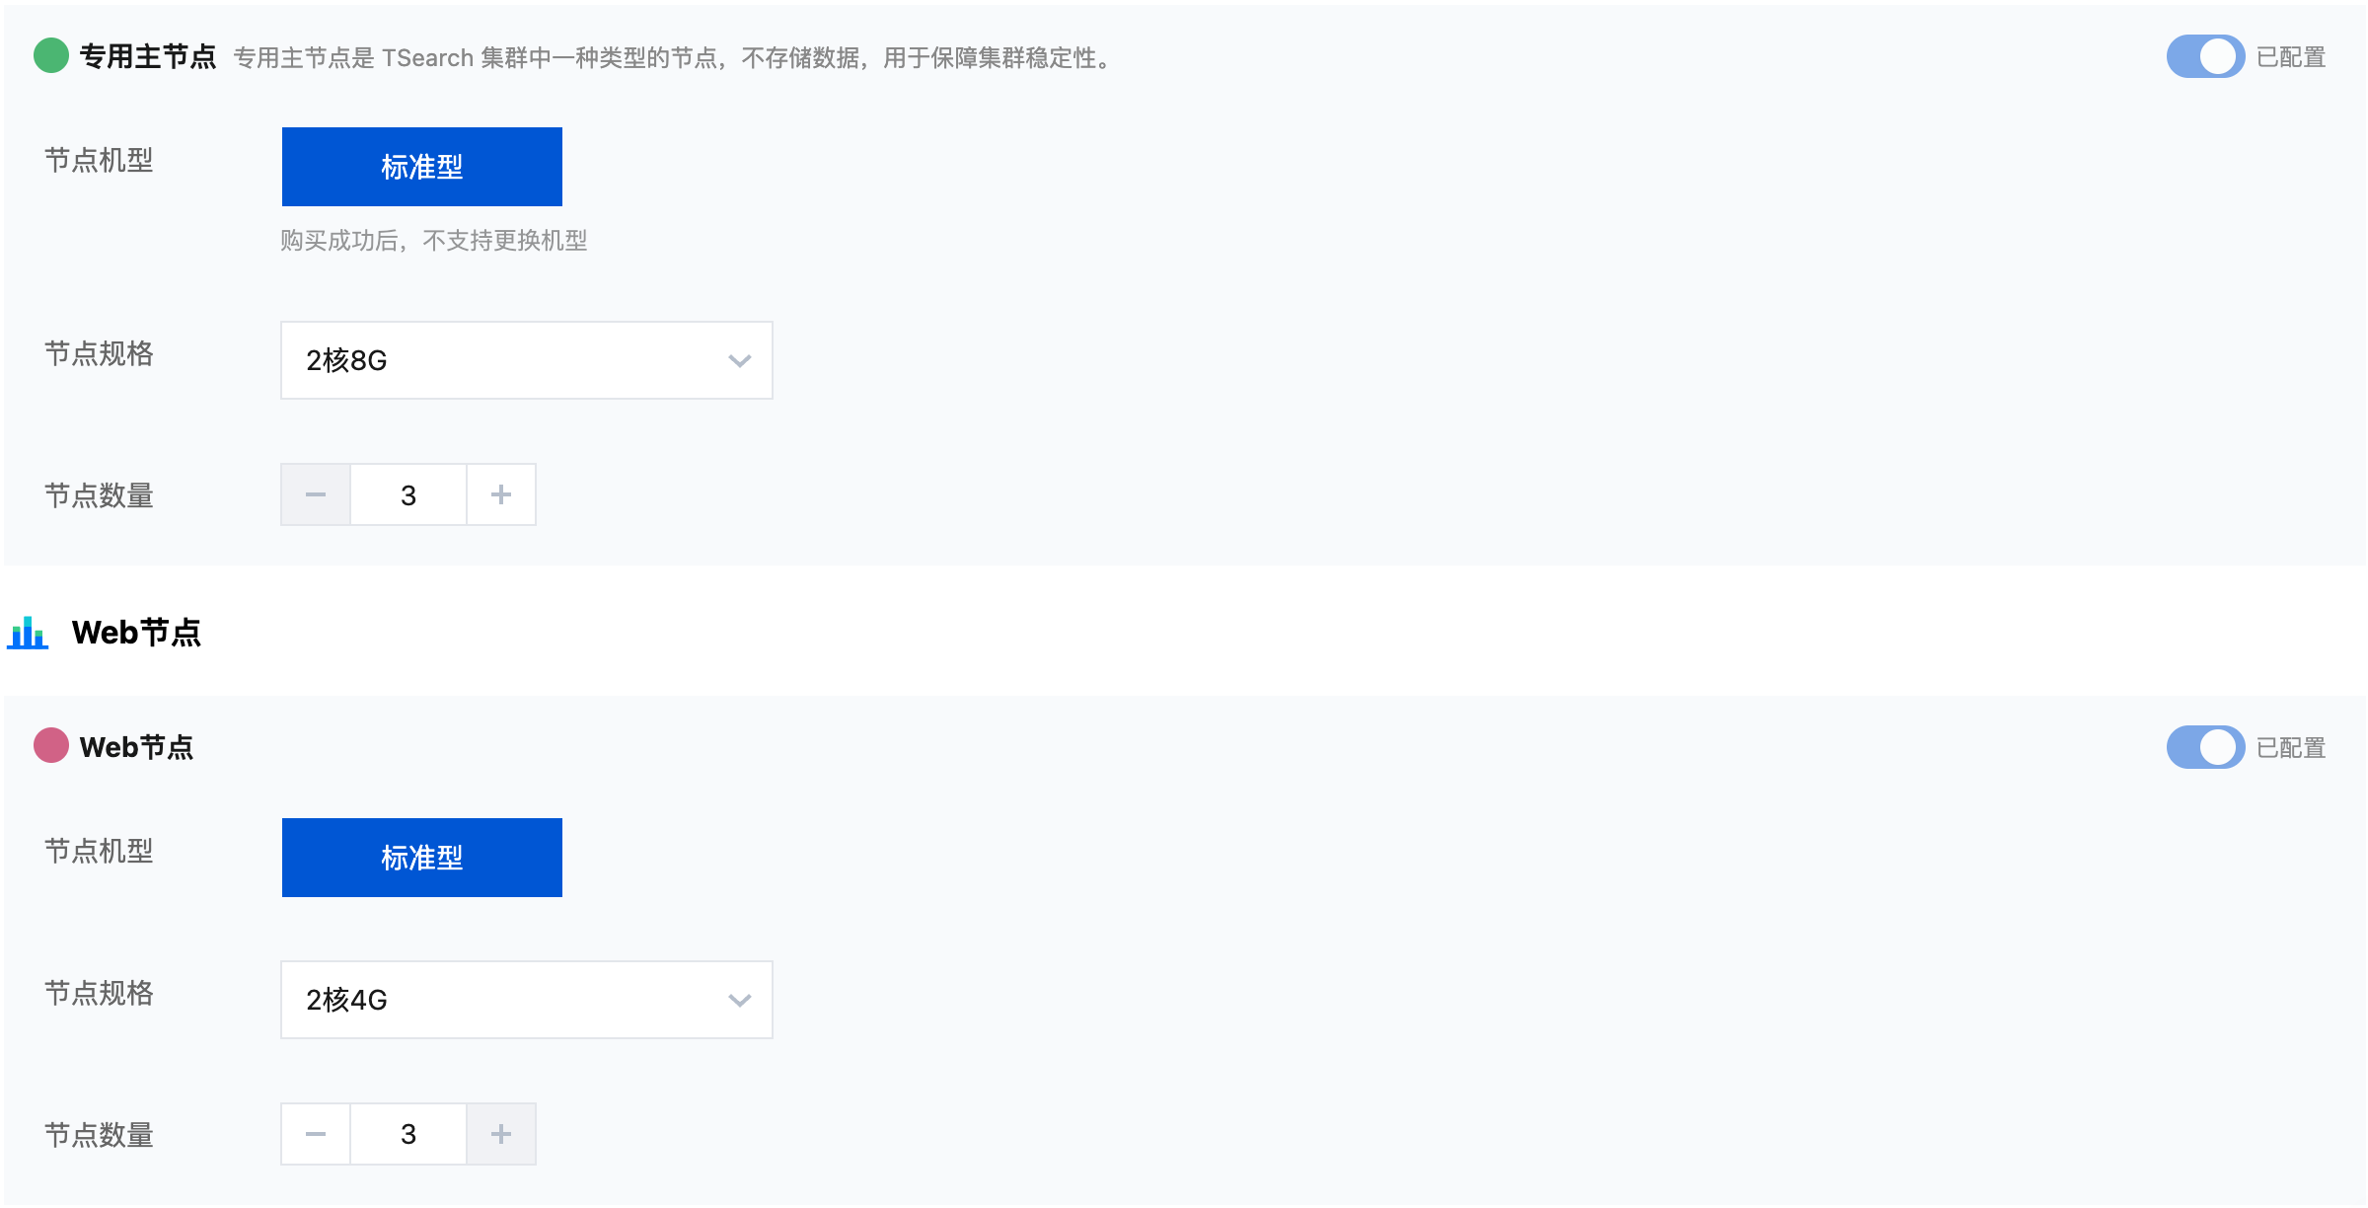Decrease the 专用主节点 node count with minus
This screenshot has width=2368, height=1208.
316,494
